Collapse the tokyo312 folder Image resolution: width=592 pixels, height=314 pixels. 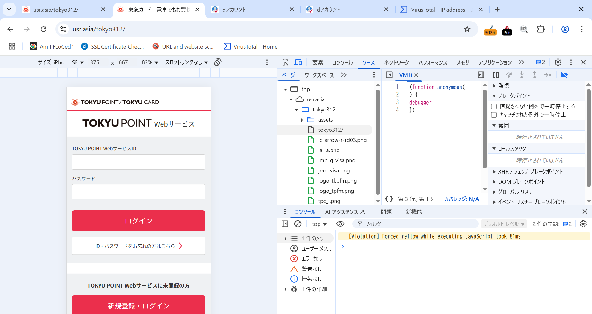(297, 110)
